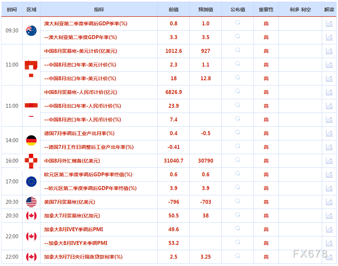Click the 重要性 column header
The height and width of the screenshot is (266, 338).
click(x=266, y=9)
